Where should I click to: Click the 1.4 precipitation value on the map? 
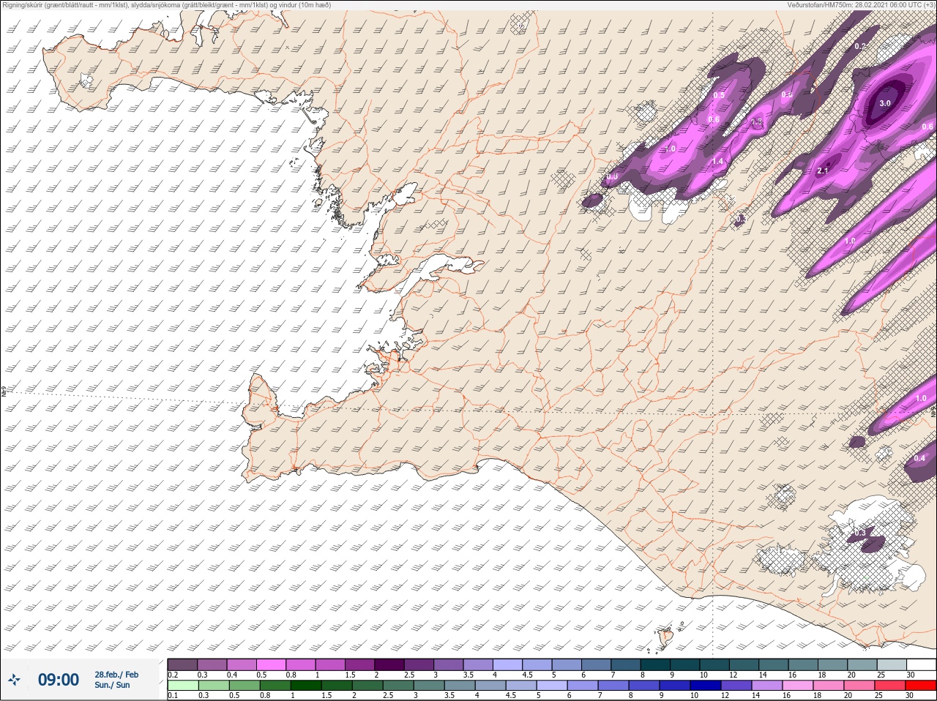717,161
